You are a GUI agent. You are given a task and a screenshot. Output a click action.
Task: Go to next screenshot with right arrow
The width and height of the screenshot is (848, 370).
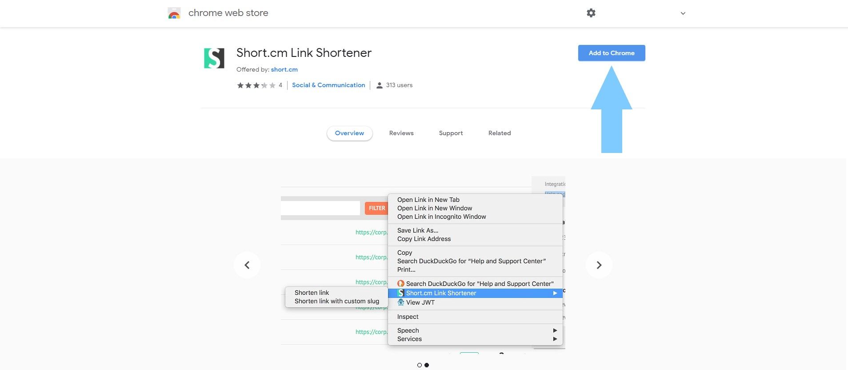[x=599, y=265]
